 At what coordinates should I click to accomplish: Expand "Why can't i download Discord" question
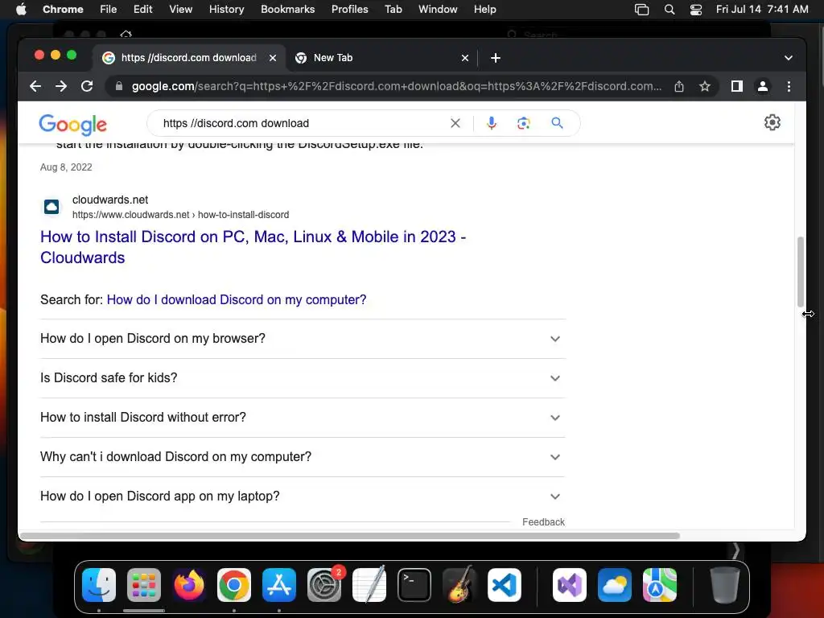303,457
